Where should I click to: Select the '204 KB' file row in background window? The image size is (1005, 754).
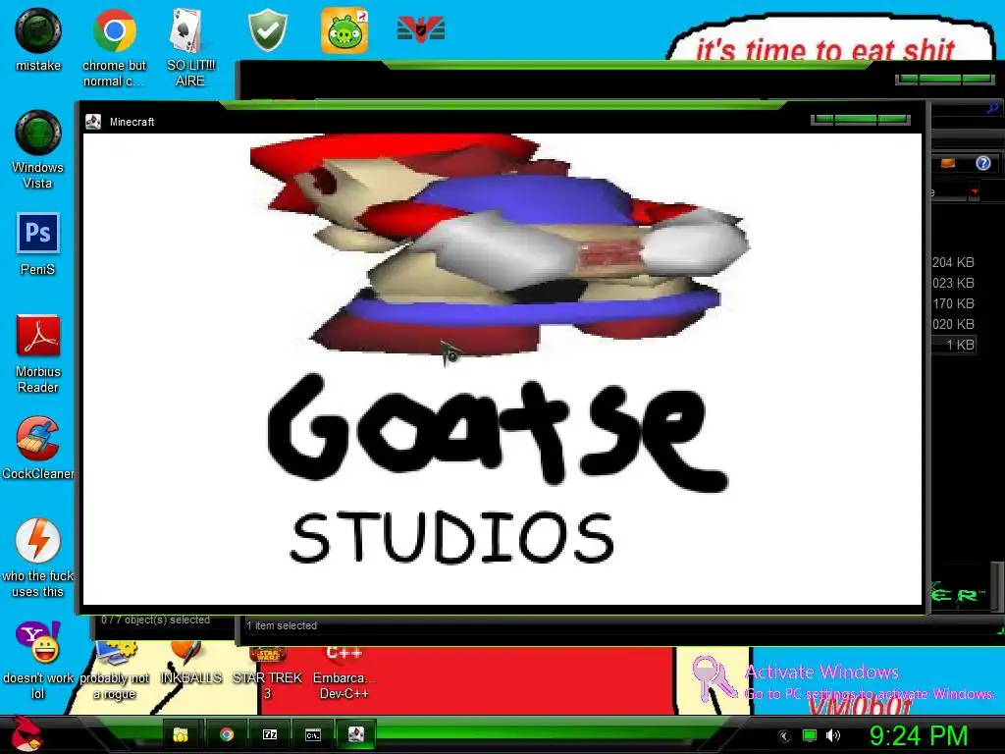tap(953, 262)
